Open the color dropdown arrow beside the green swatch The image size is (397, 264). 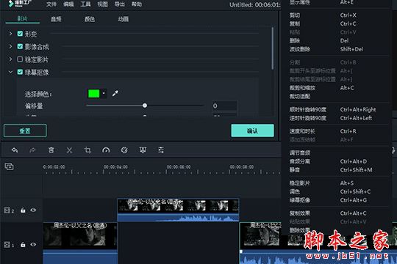[104, 93]
